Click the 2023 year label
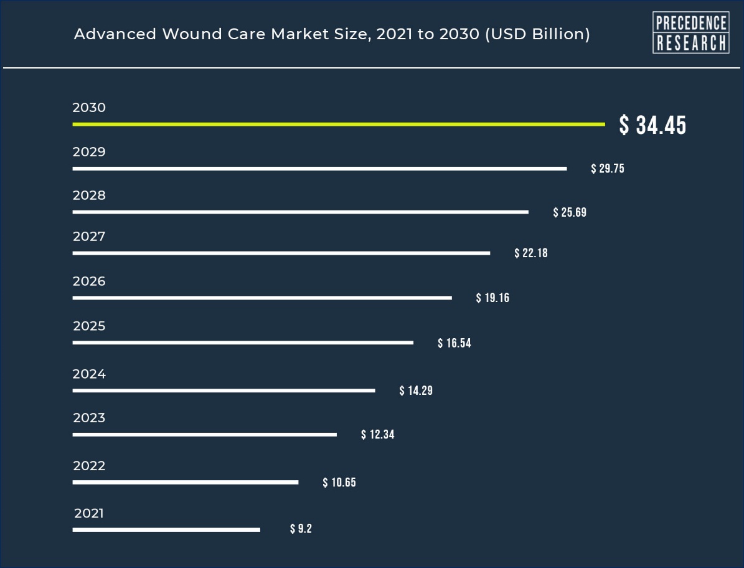The width and height of the screenshot is (744, 568). tap(89, 418)
